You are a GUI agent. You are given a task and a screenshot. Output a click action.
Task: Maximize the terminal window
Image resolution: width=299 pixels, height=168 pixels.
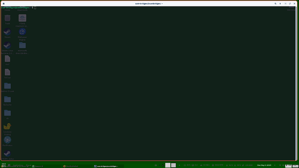coord(290,3)
